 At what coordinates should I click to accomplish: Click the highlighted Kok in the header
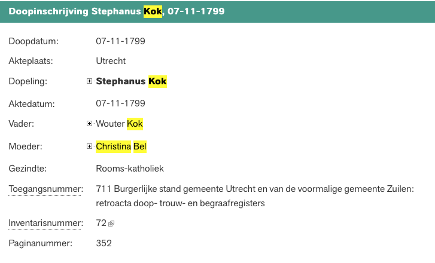(153, 11)
